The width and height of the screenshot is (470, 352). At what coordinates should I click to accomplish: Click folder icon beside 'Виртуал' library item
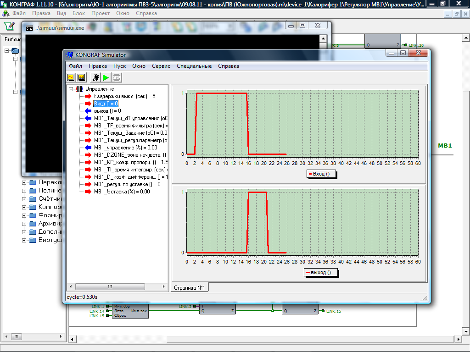[33, 240]
